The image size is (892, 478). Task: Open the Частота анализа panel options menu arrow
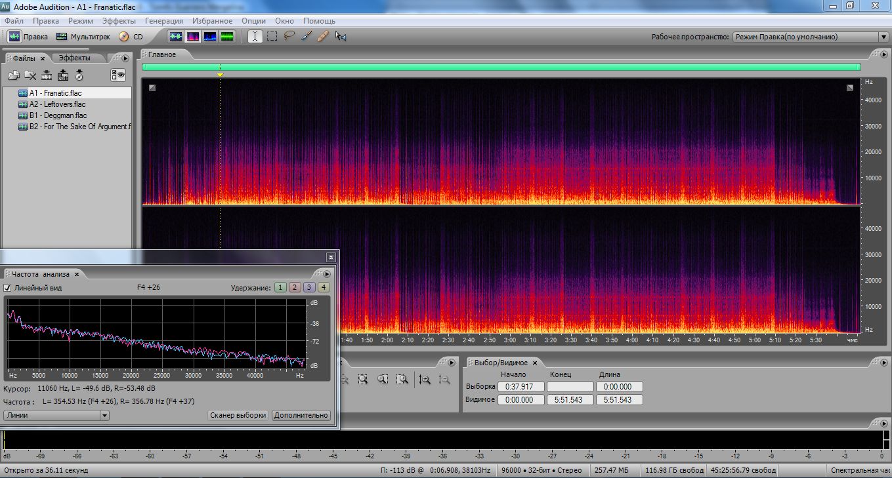[327, 274]
